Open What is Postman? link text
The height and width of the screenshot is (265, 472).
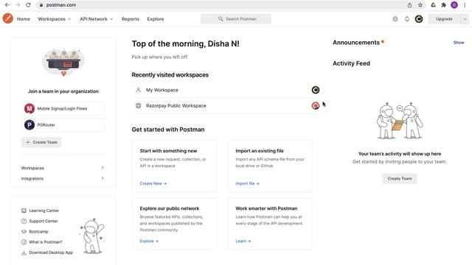point(46,242)
